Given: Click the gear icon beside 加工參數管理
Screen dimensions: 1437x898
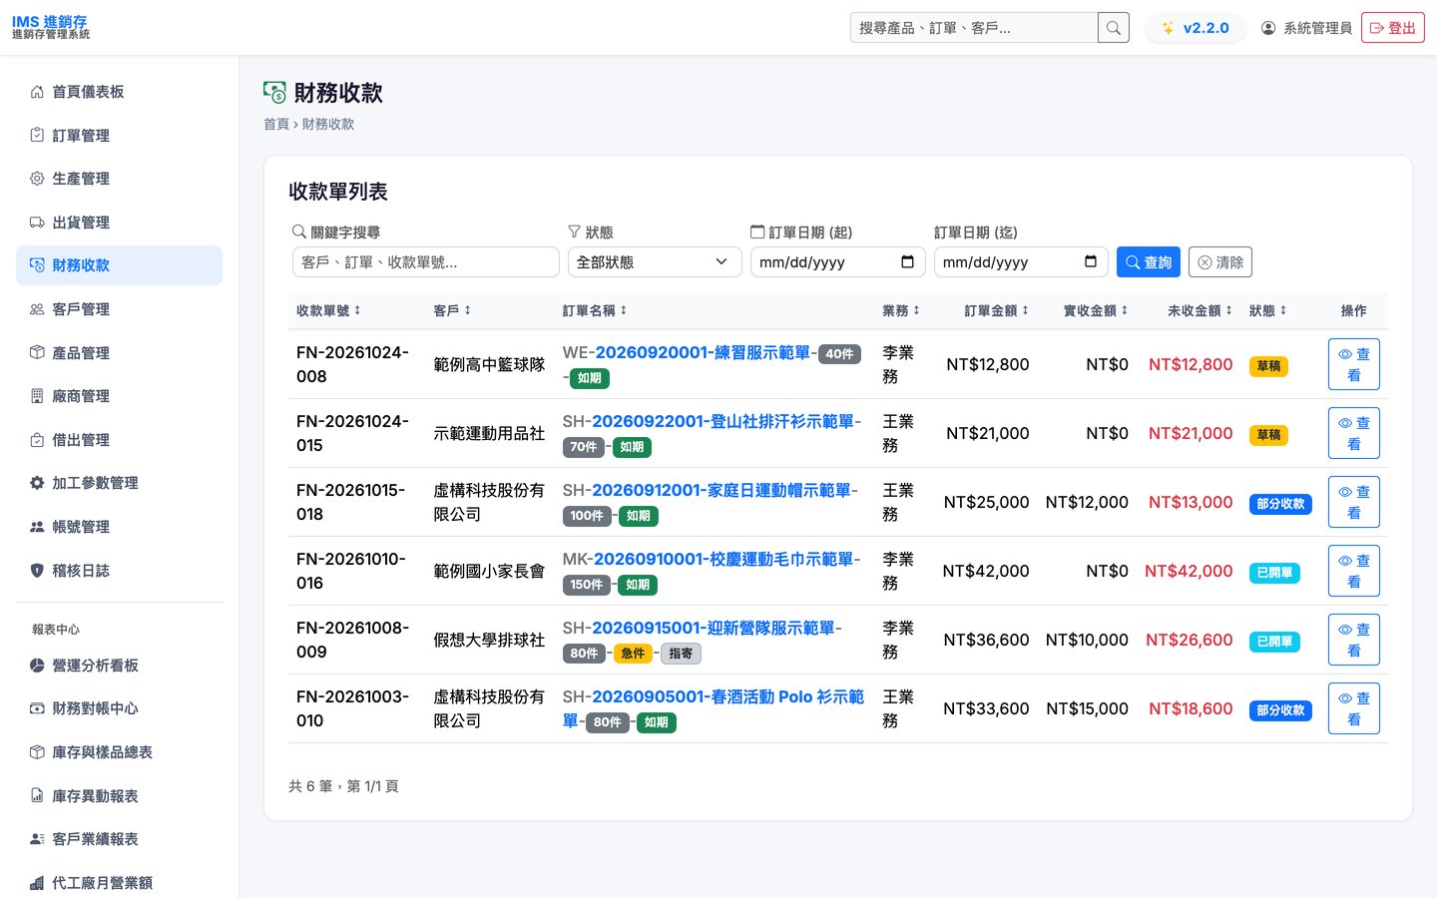Looking at the screenshot, I should coord(37,483).
